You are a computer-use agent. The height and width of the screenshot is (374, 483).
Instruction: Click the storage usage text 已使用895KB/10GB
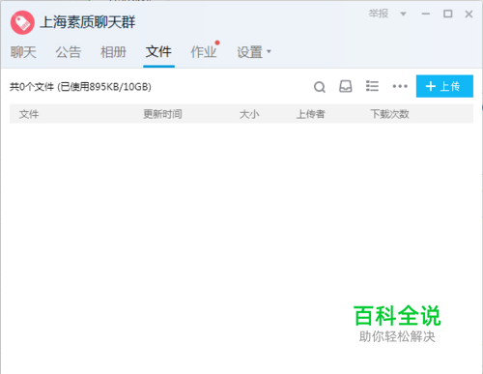pyautogui.click(x=104, y=87)
